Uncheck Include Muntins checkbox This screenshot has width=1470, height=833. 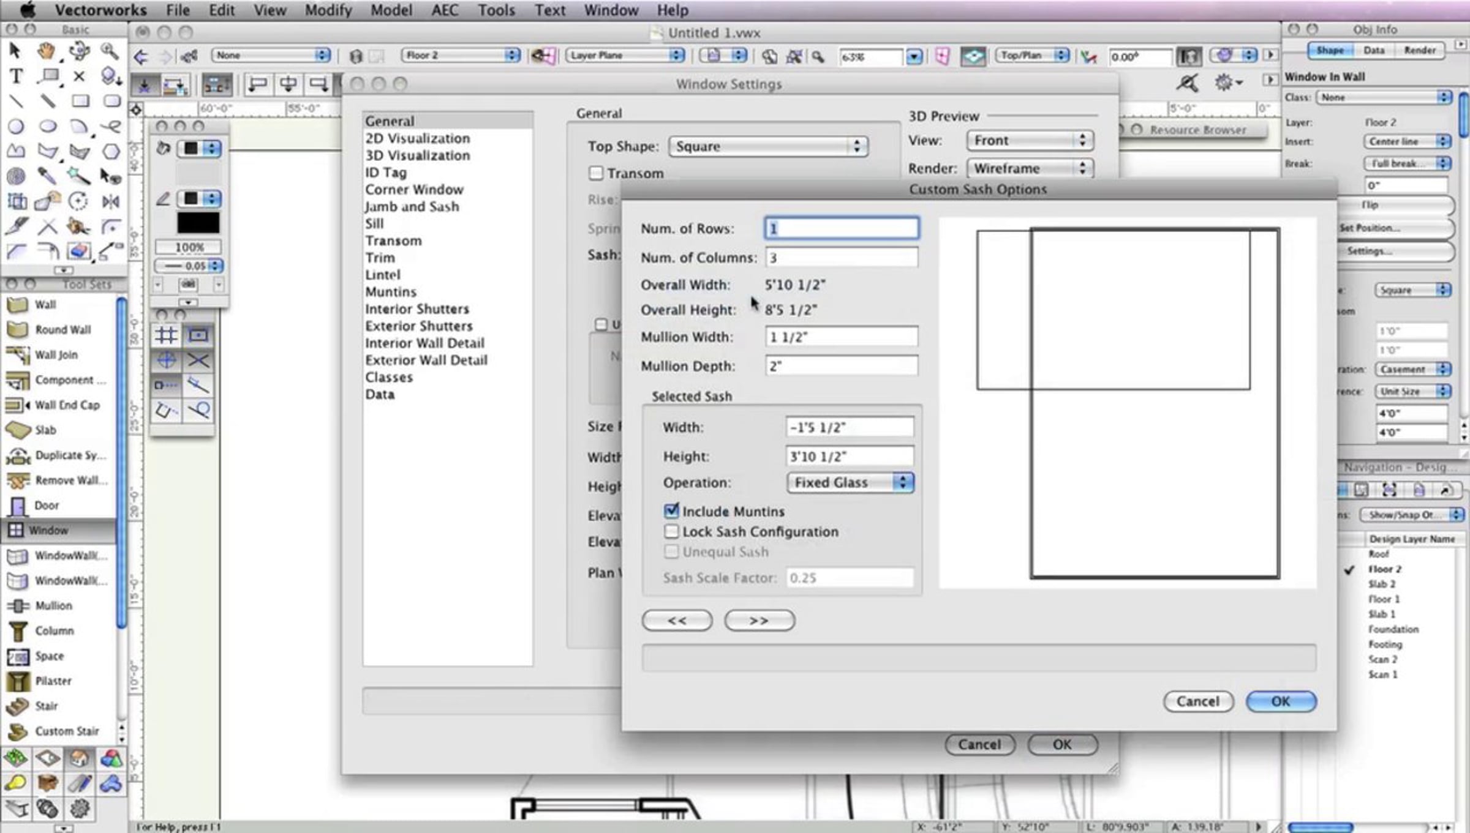point(671,510)
